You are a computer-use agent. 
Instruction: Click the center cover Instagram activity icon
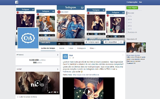(x=76, y=44)
